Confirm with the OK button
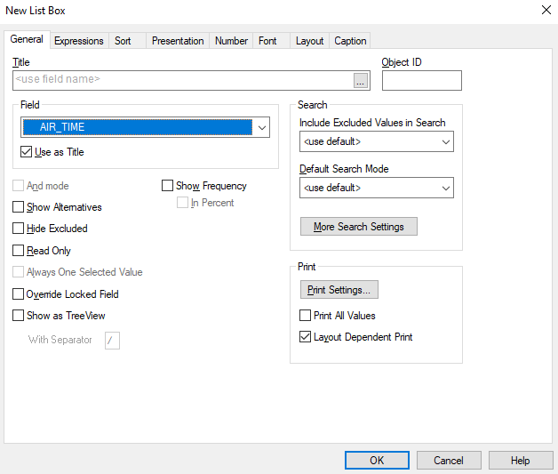 pos(377,461)
